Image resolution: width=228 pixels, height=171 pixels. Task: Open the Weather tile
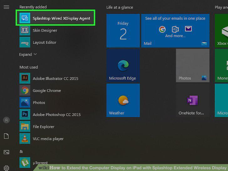[x=123, y=100]
